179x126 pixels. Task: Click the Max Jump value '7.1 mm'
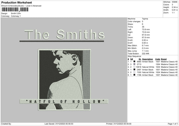click(x=145, y=51)
